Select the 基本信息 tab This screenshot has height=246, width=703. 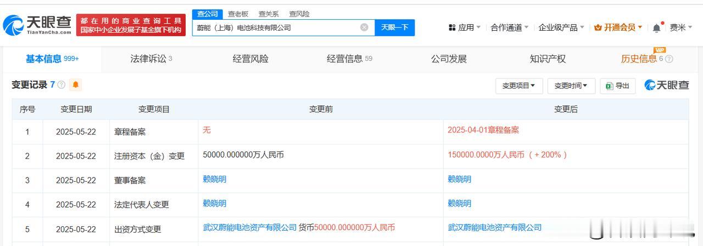pyautogui.click(x=52, y=59)
